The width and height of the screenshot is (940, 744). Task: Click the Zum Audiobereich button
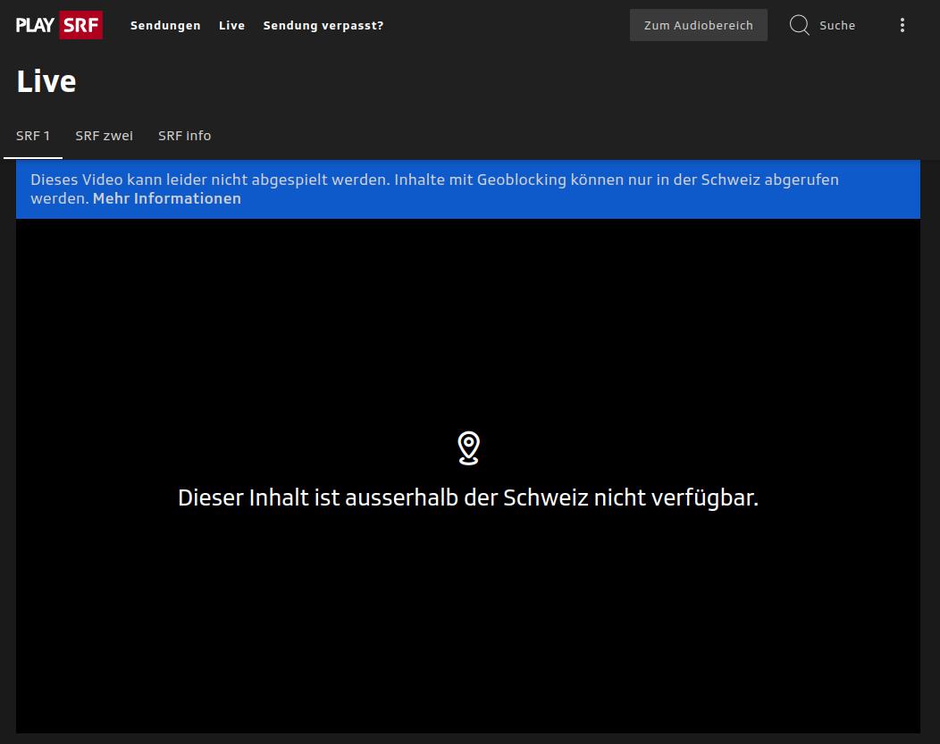coord(699,25)
